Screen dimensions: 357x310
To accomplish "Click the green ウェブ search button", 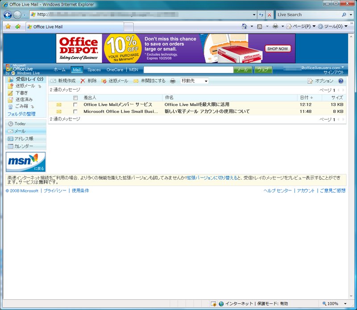I will (x=263, y=70).
